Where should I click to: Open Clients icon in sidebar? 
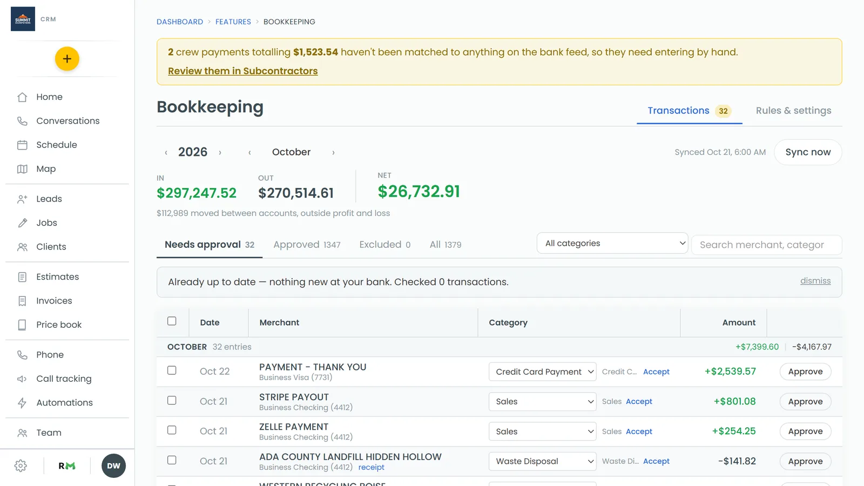tap(22, 247)
